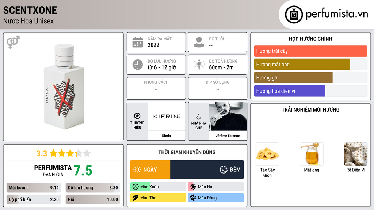Click the leaf icon for Mùa Thu
Viewport: 374px width, 210px height.
click(x=136, y=198)
